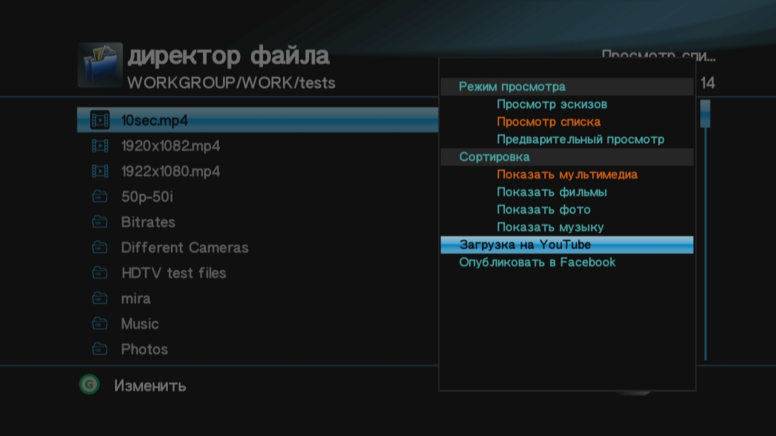Viewport: 776px width, 436px height.
Task: Choose Опубликовать в Facebook from the menu
Action: coord(537,262)
